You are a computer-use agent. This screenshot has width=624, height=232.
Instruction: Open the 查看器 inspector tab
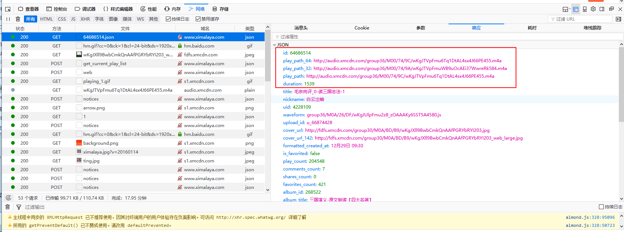pos(28,9)
